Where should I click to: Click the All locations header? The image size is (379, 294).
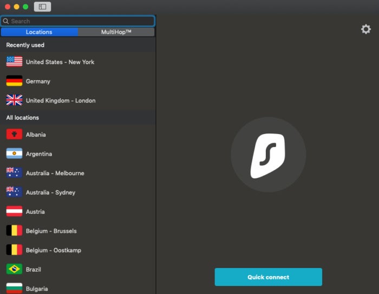point(23,118)
